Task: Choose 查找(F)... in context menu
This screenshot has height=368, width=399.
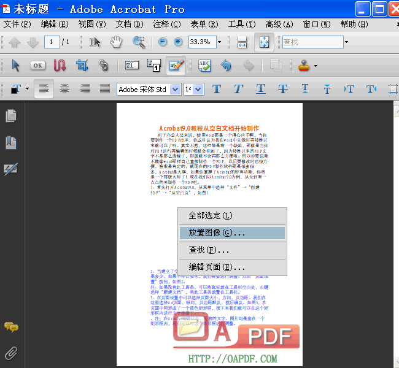Action: [x=232, y=250]
